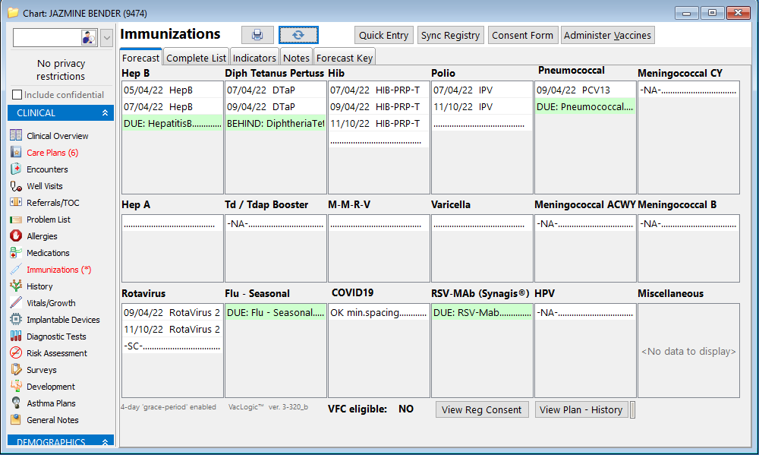Select -NA- row under Meningococcal CY

tap(688, 90)
